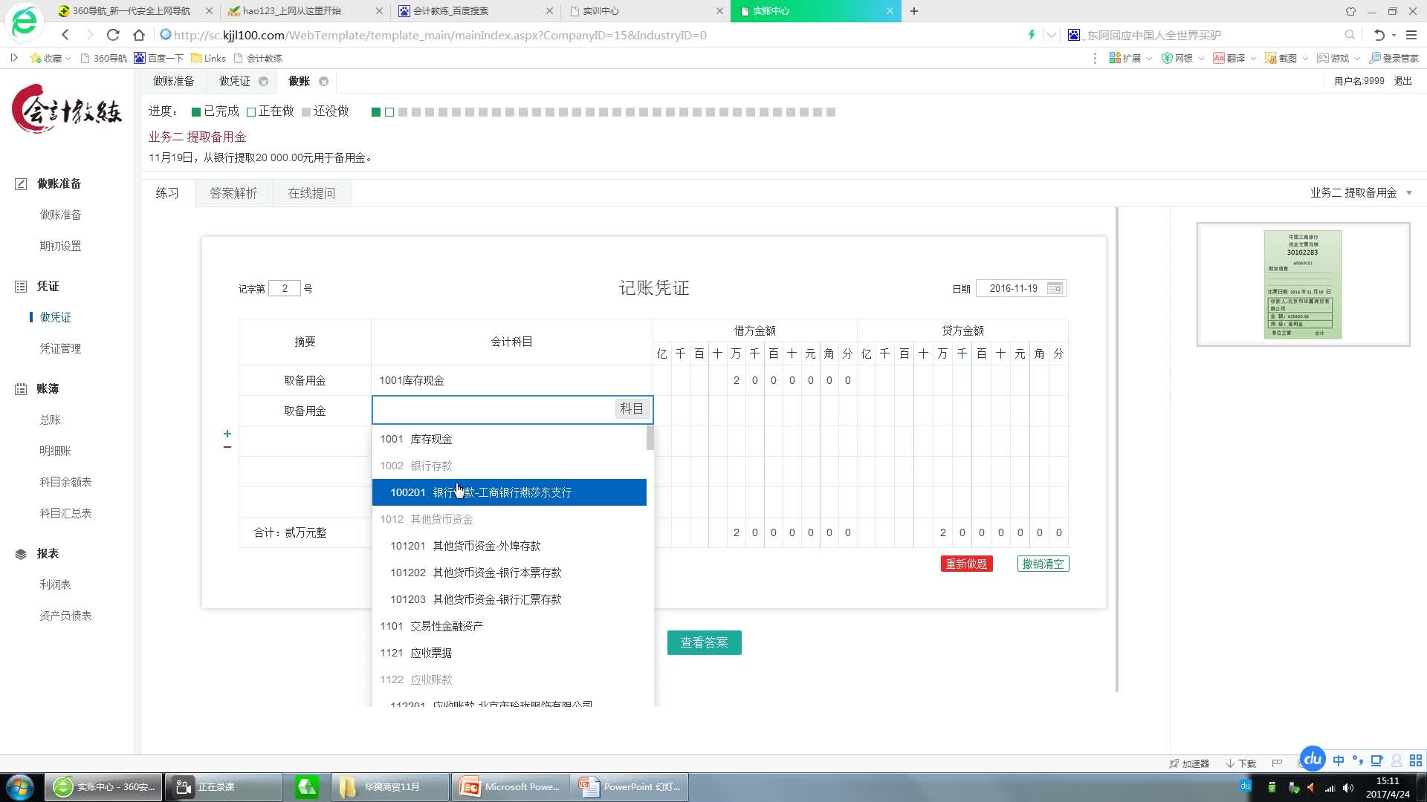1427x802 pixels.
Task: Switch to the 答案解析 tab
Action: click(x=233, y=193)
